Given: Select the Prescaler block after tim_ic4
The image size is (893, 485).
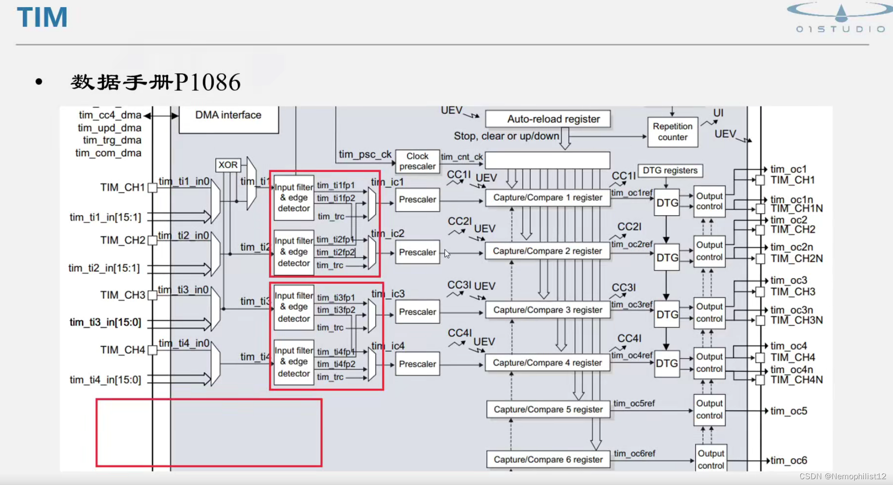Looking at the screenshot, I should pos(418,364).
